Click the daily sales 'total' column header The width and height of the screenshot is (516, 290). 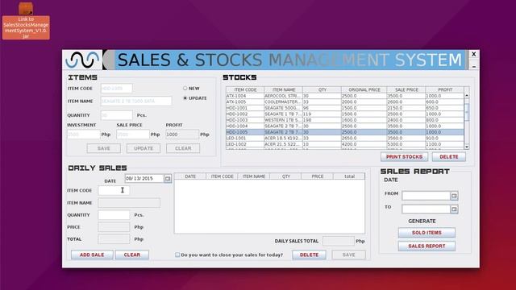pos(349,176)
